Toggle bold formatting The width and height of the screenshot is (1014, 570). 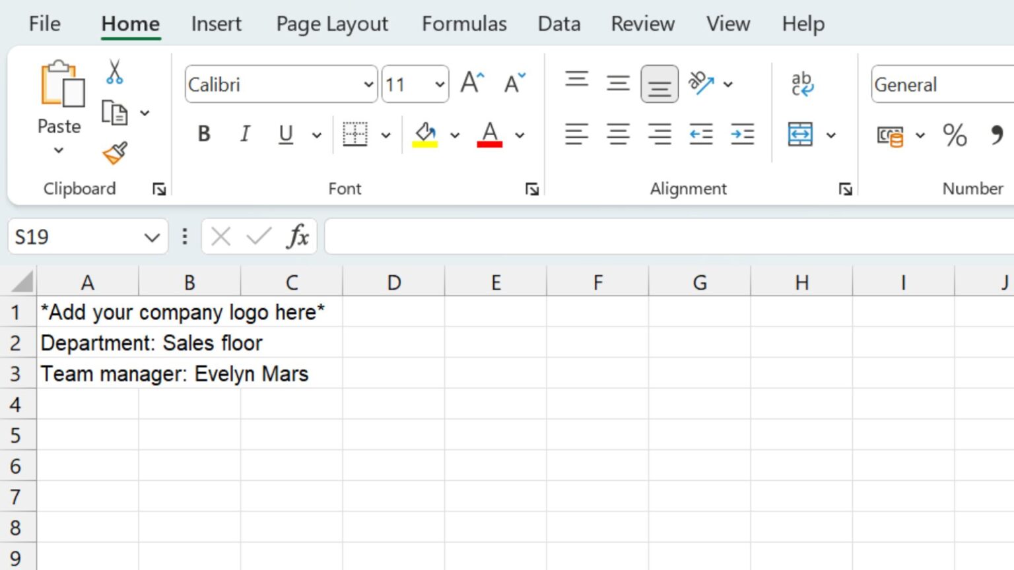(203, 134)
